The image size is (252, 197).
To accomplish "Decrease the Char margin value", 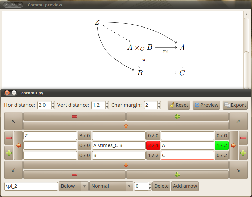I will [159, 107].
